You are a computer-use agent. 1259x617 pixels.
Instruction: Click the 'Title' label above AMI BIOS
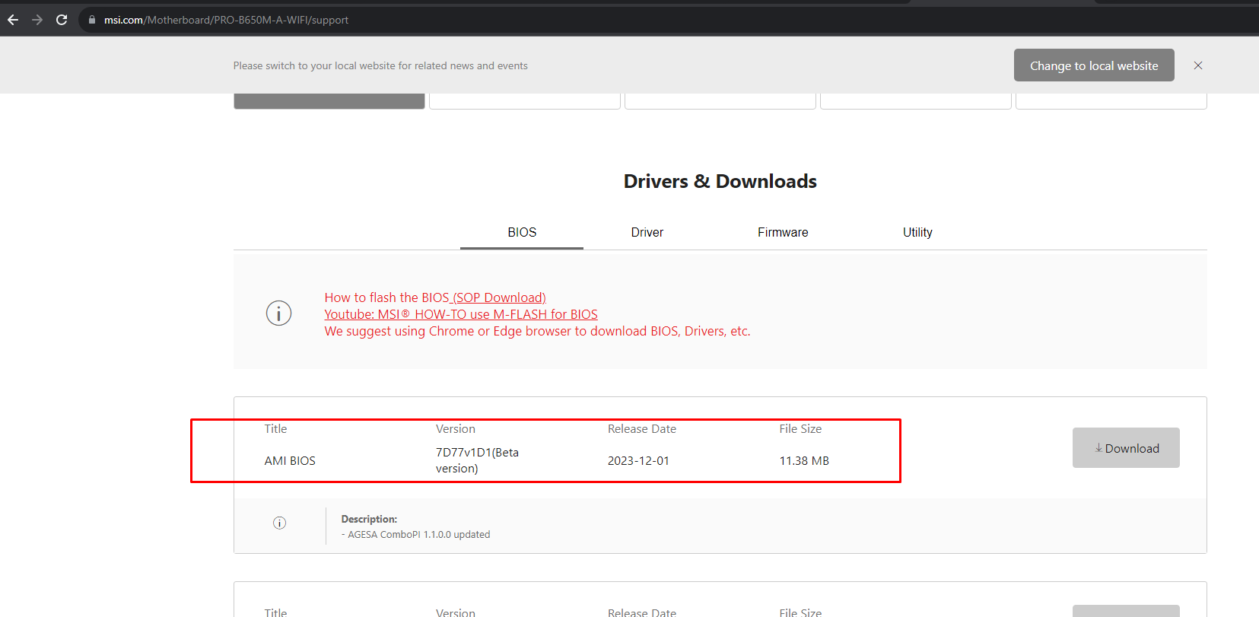[x=276, y=429]
